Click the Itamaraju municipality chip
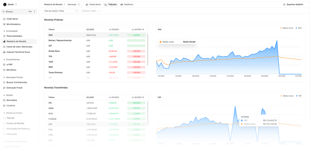 coord(74,4)
